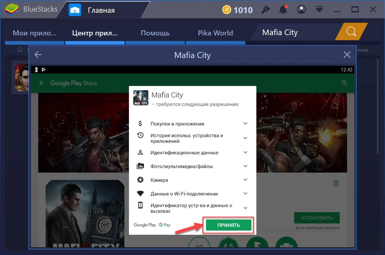Expand Идентификатор устр-ва permission
This screenshot has width=385, height=255.
[x=245, y=208]
